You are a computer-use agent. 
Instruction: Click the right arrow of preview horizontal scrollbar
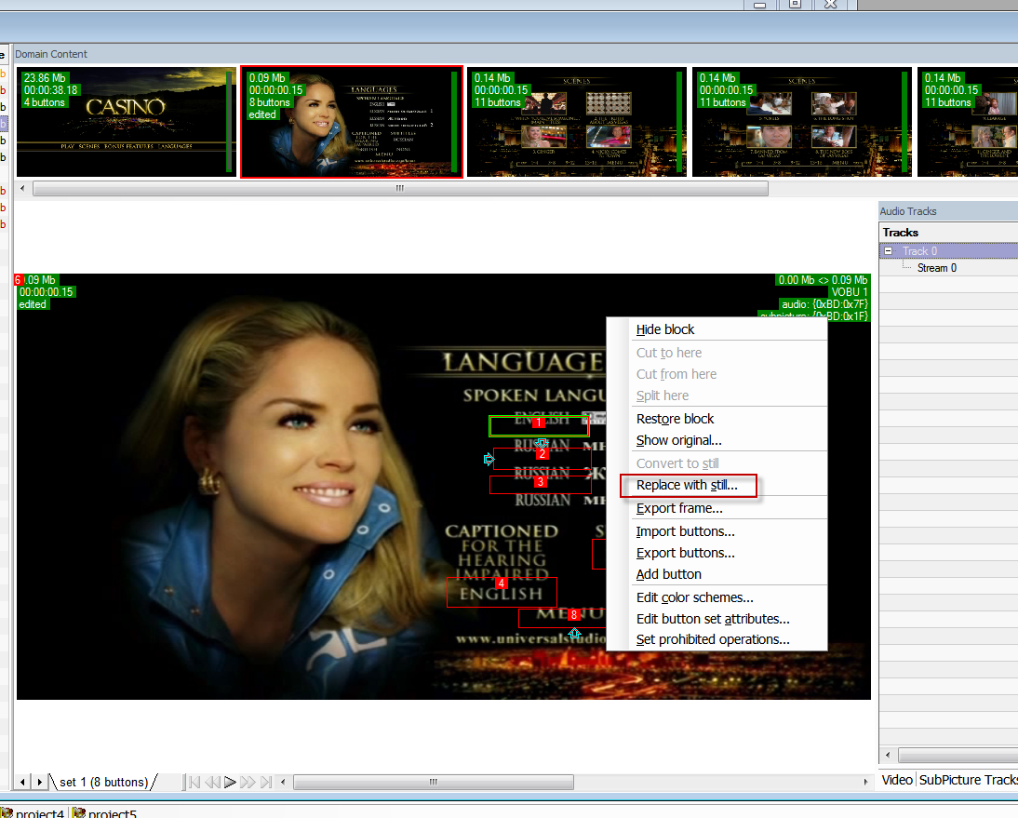(865, 783)
